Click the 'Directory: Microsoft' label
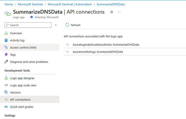Screen dimensions: 186x119 coord(46,17)
